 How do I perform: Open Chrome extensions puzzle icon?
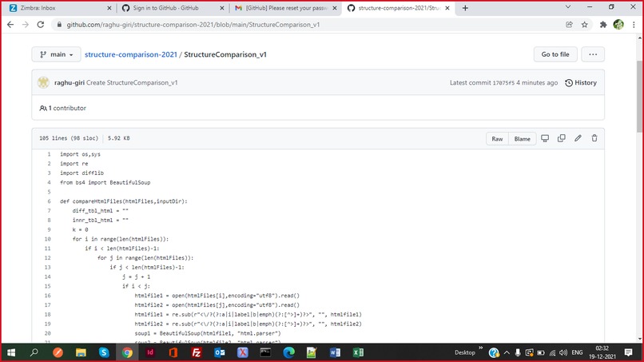[x=603, y=25]
